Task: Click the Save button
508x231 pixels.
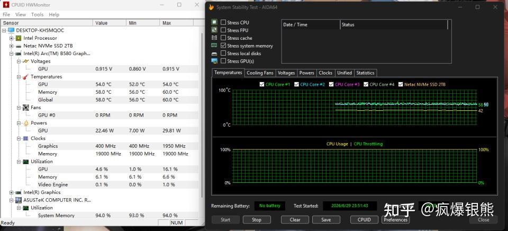Action: [x=326, y=220]
